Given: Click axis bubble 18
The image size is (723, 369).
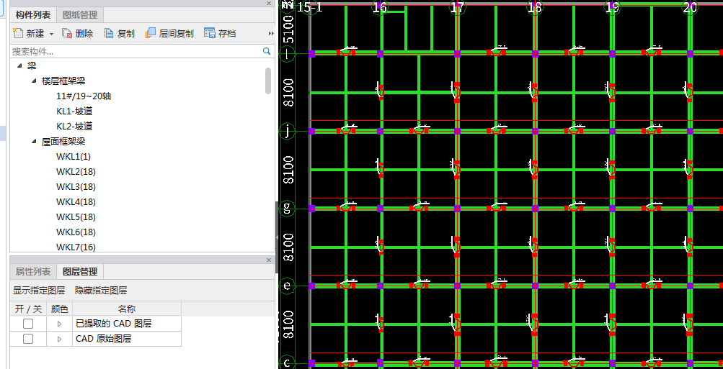Looking at the screenshot, I should point(534,7).
